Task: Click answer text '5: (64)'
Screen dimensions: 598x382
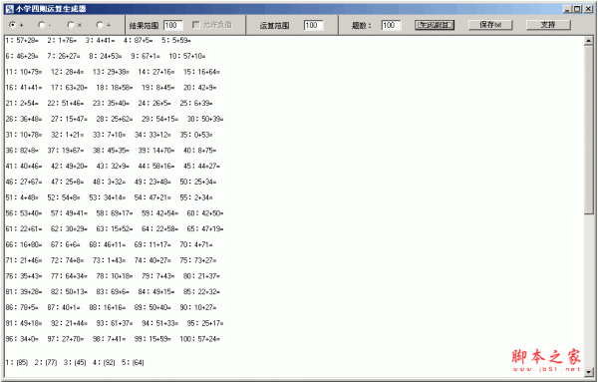Action: [133, 362]
